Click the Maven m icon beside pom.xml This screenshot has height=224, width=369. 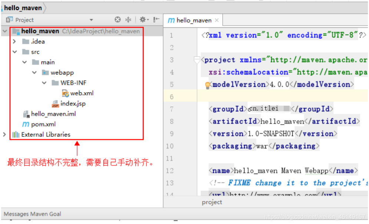pos(26,124)
